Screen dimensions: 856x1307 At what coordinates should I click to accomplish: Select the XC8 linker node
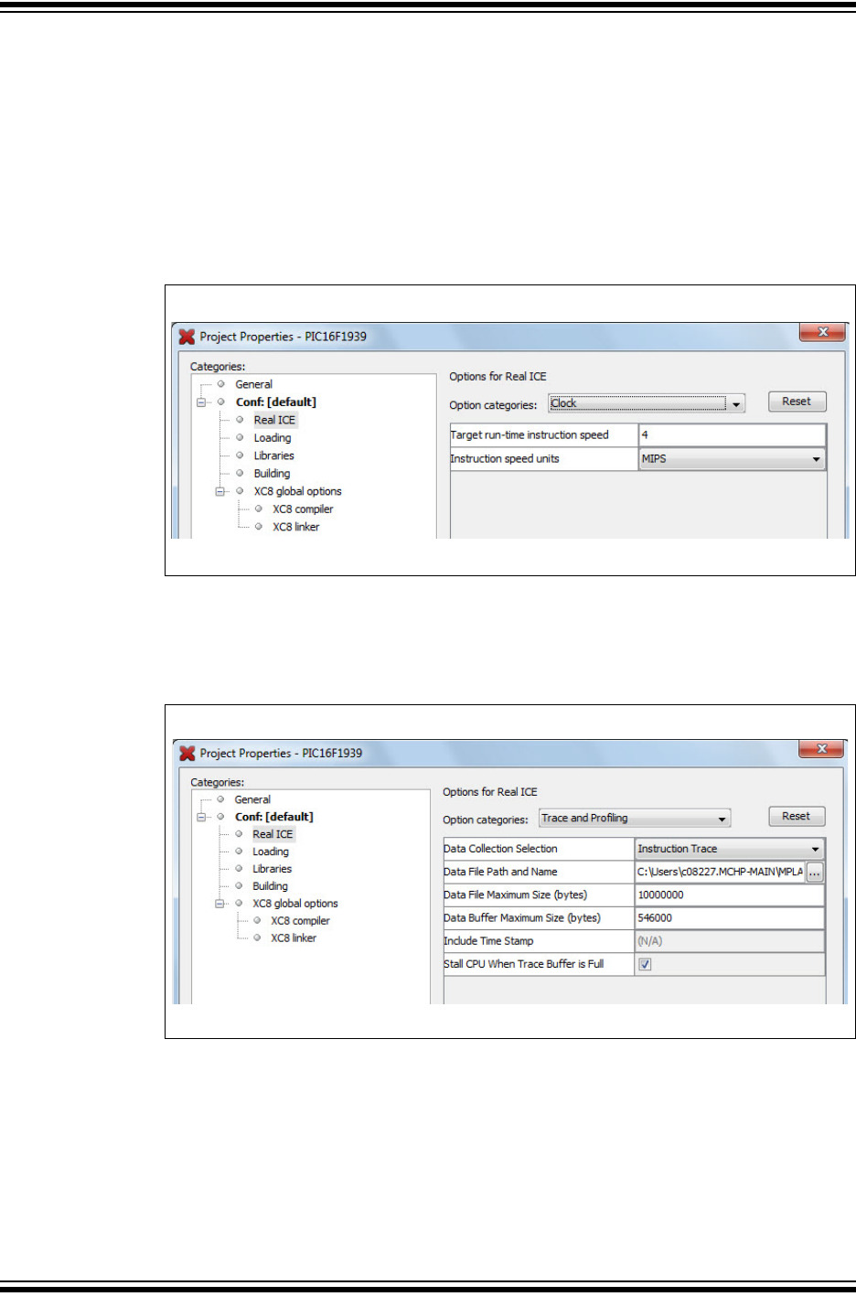coord(296,527)
